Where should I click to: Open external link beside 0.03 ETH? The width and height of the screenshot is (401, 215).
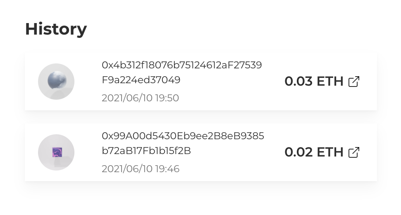tap(354, 82)
